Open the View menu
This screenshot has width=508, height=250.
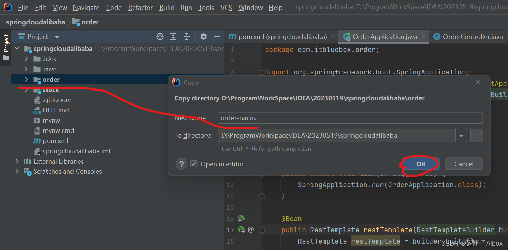coord(60,8)
